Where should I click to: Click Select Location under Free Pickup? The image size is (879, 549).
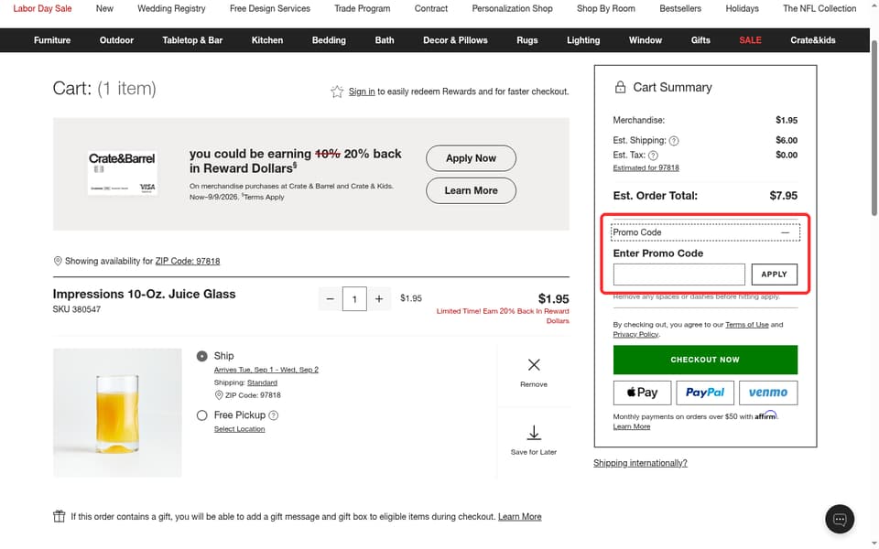(x=239, y=429)
